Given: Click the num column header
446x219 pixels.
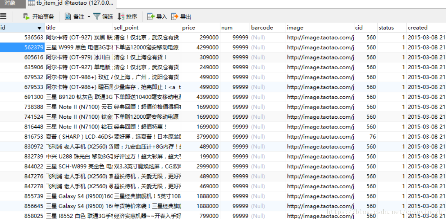Looking at the screenshot, I should pyautogui.click(x=235, y=27).
